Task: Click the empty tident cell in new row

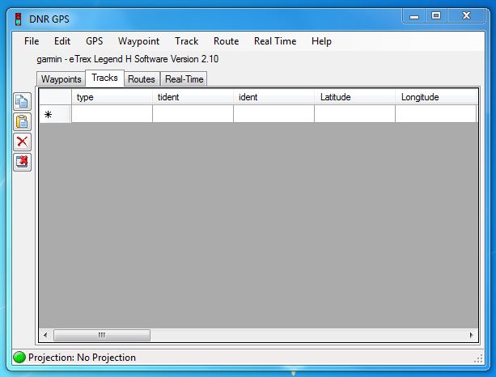Action: (193, 113)
